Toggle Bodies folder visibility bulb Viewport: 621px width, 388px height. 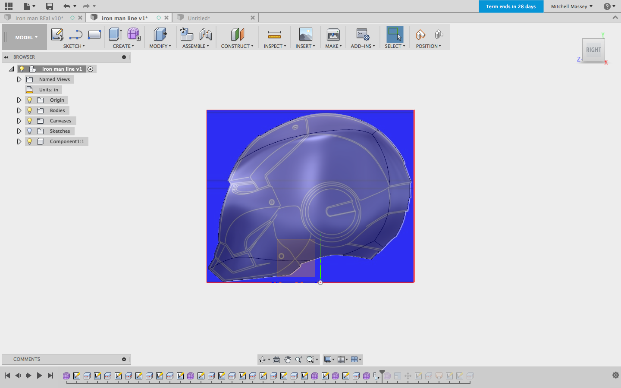coord(29,110)
